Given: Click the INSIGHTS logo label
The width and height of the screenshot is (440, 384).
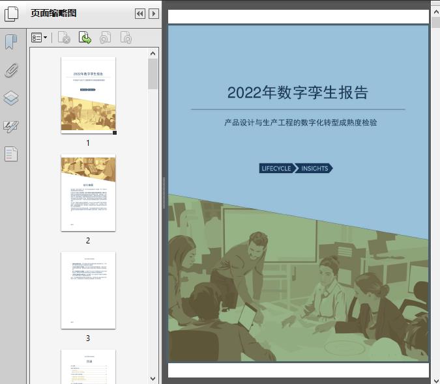Looking at the screenshot, I should 315,169.
